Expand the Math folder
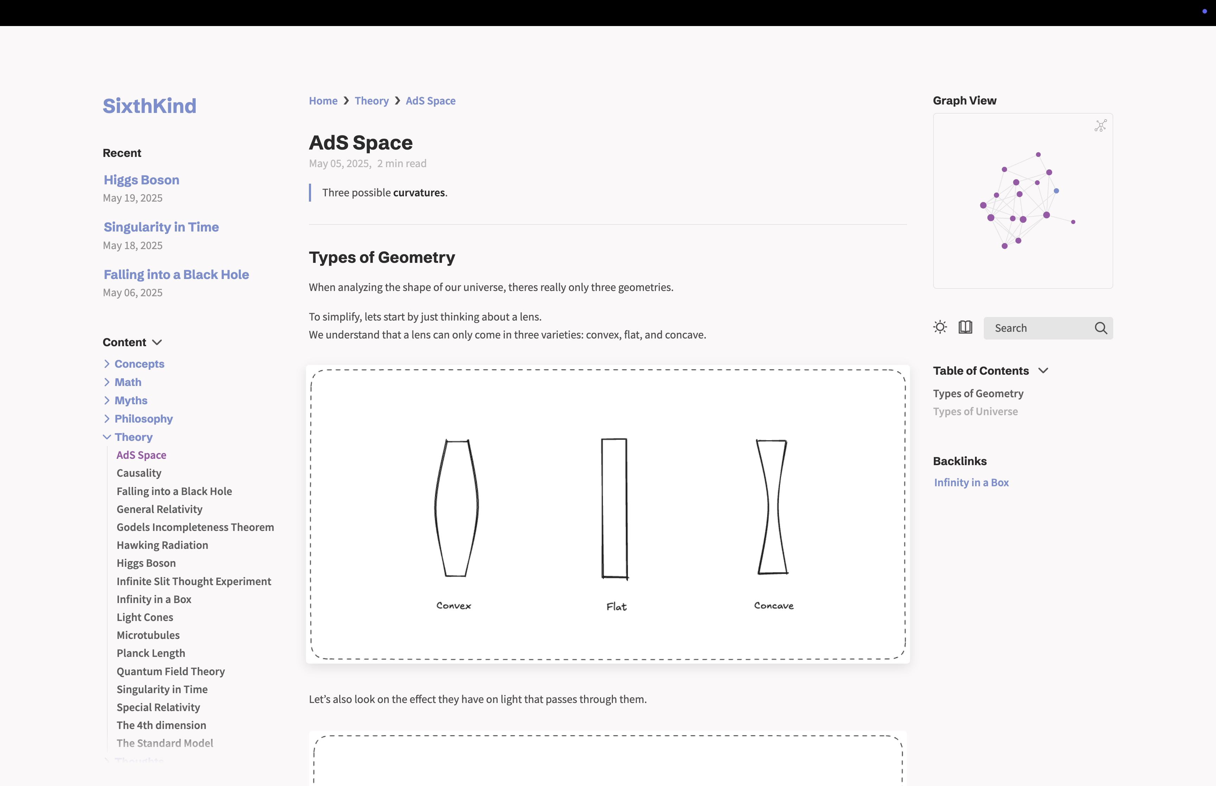Viewport: 1216px width, 786px height. [107, 382]
